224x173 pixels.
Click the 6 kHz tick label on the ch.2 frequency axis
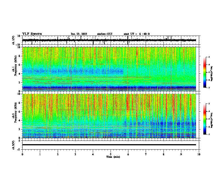(x=20, y=112)
